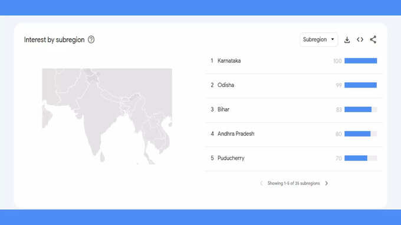This screenshot has width=401, height=225.
Task: Download the subregion interest data
Action: pyautogui.click(x=347, y=40)
